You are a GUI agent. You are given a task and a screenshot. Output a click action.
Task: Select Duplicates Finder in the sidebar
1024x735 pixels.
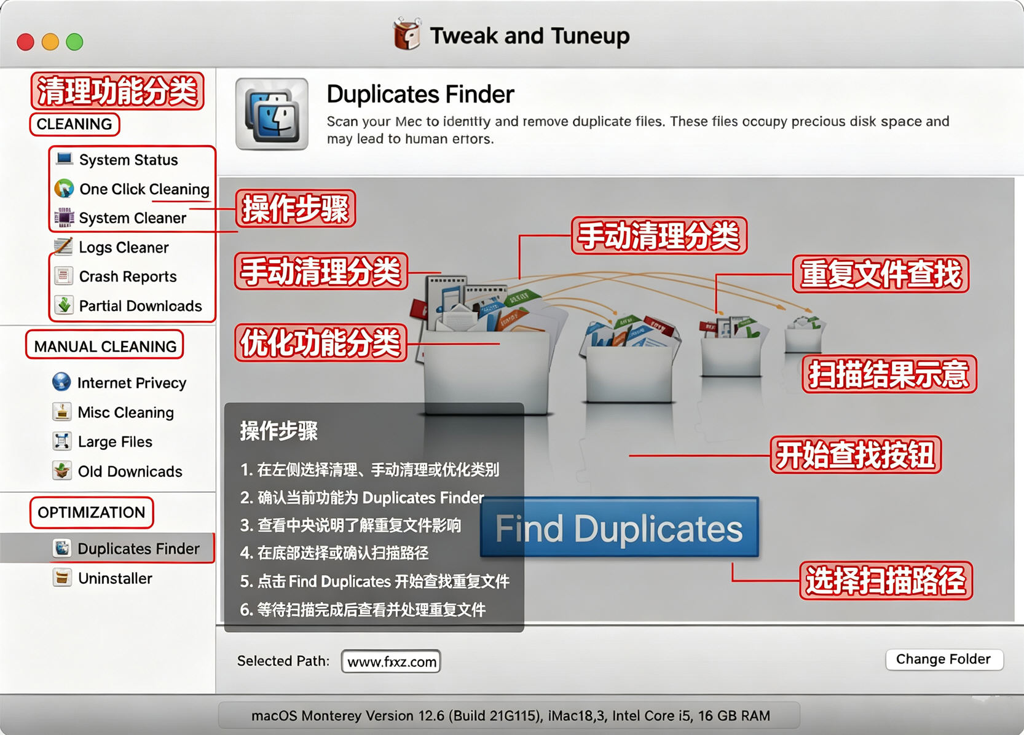(108, 548)
